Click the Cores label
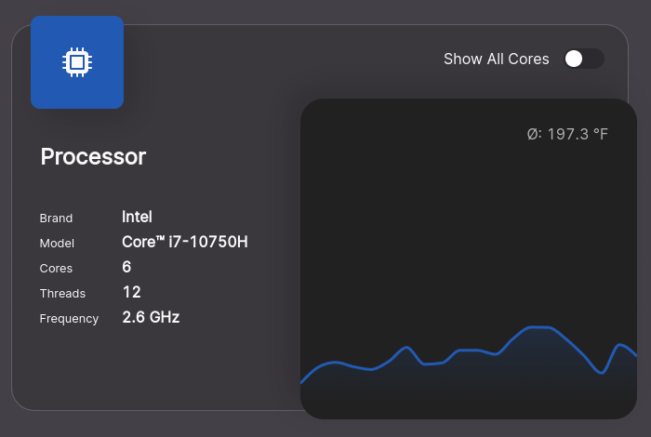 (x=56, y=269)
